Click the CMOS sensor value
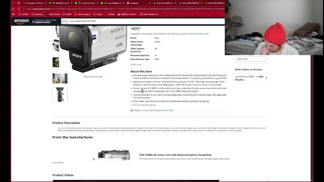This screenshot has height=182, width=324. tap(157, 42)
